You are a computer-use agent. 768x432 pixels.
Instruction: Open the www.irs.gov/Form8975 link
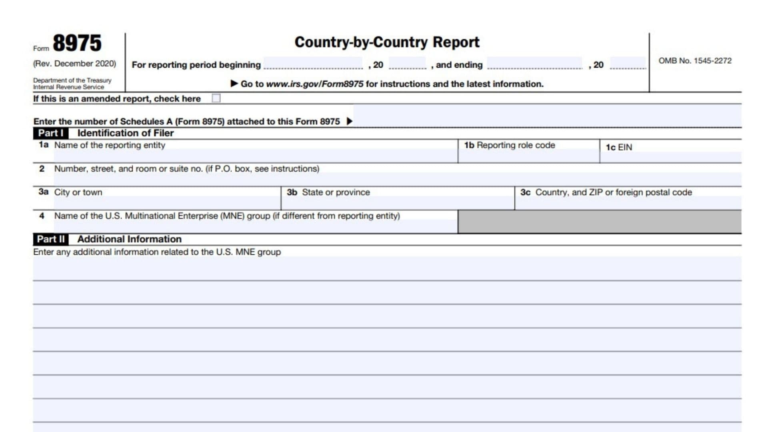coord(315,84)
